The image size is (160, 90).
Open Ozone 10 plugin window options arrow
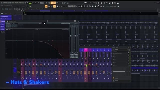6,21
